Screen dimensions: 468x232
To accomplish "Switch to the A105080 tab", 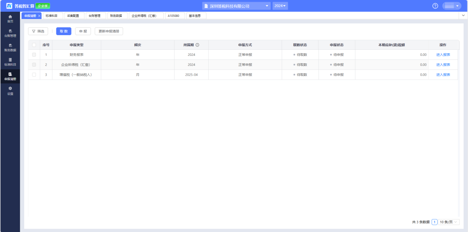I will 174,16.
